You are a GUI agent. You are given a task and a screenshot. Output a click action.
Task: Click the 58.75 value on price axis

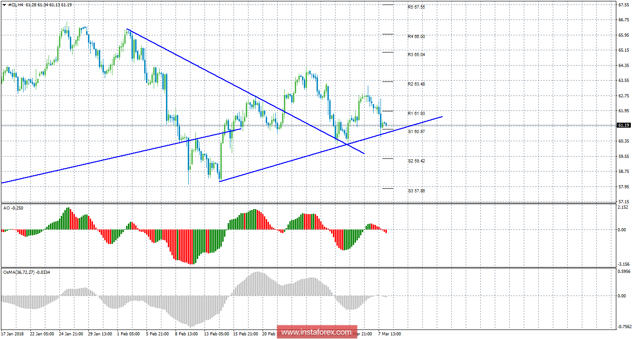[x=624, y=171]
